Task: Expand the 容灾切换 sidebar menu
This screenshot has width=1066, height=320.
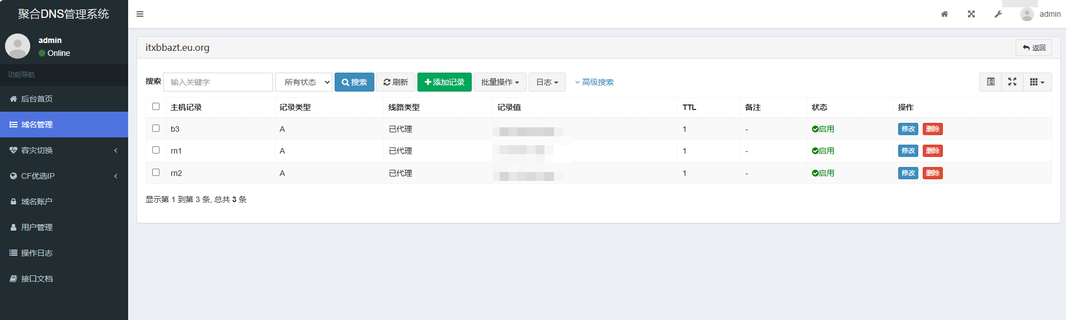Action: [x=64, y=150]
